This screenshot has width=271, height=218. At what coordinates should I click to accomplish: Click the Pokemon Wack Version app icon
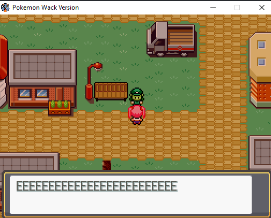[x=5, y=8]
